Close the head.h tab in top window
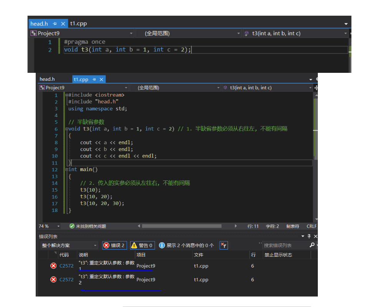This screenshot has height=307, width=385. [63, 24]
